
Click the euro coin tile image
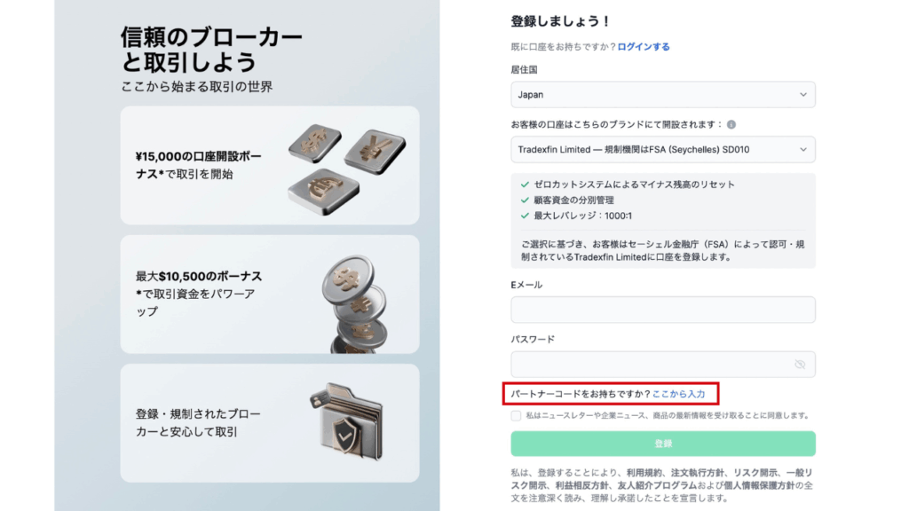[323, 192]
